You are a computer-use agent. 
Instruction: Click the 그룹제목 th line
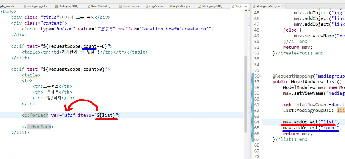[x=52, y=92]
